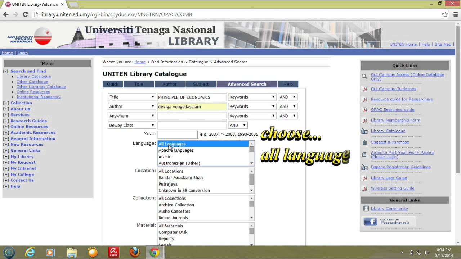
Task: Switch to the Subject search tab
Action: (201, 84)
